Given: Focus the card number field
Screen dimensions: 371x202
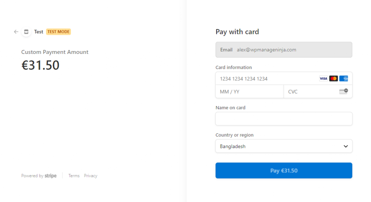Looking at the screenshot, I should [266, 79].
